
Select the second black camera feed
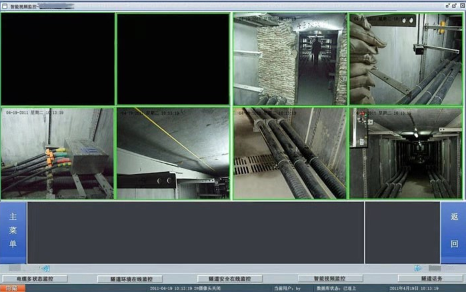pyautogui.click(x=173, y=59)
